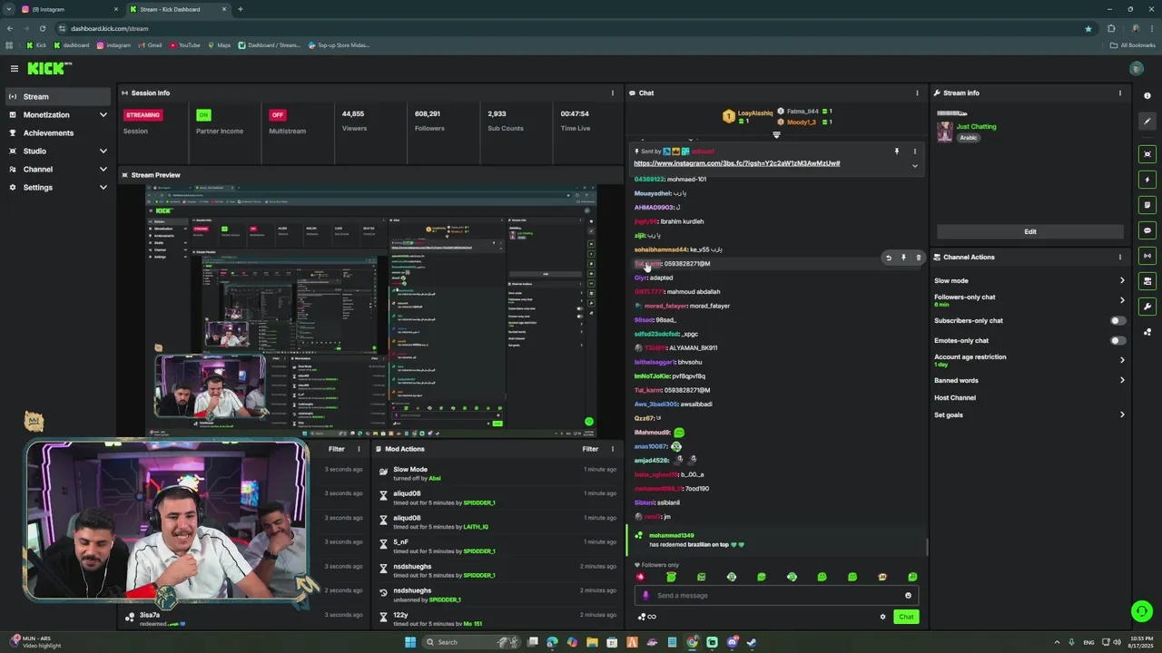Click the wrench icon in right rail
The height and width of the screenshot is (653, 1162).
point(1147,307)
